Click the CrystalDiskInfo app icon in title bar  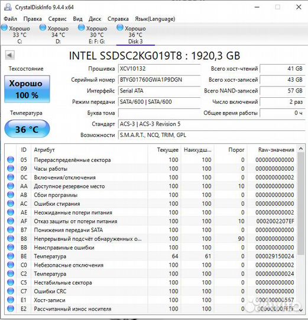click(8, 7)
